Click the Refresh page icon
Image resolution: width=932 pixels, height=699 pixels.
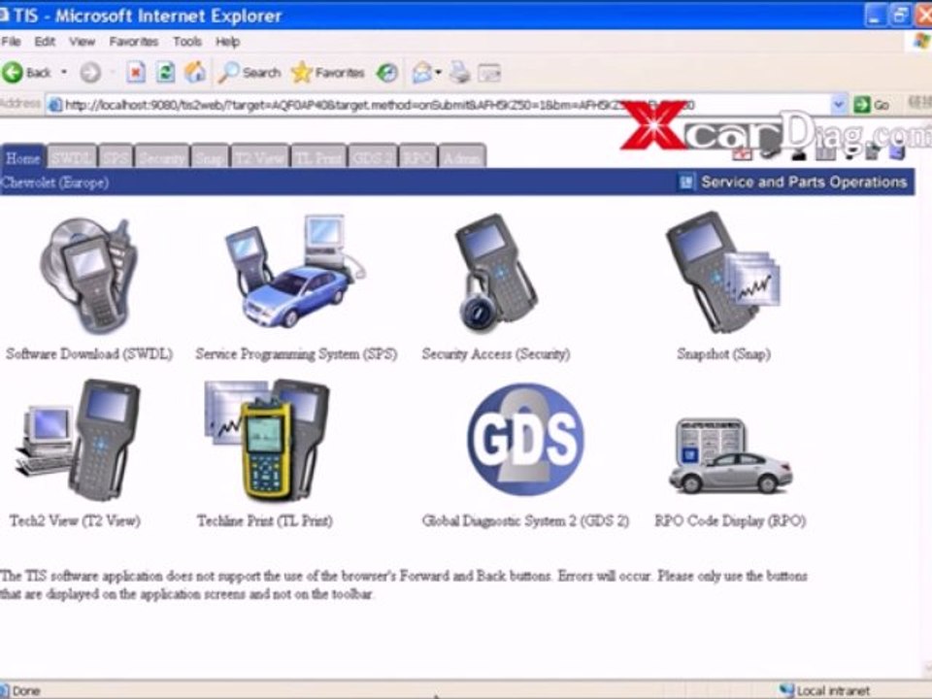click(165, 73)
